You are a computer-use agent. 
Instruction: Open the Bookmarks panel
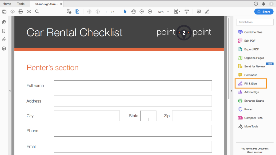[x=4, y=31]
